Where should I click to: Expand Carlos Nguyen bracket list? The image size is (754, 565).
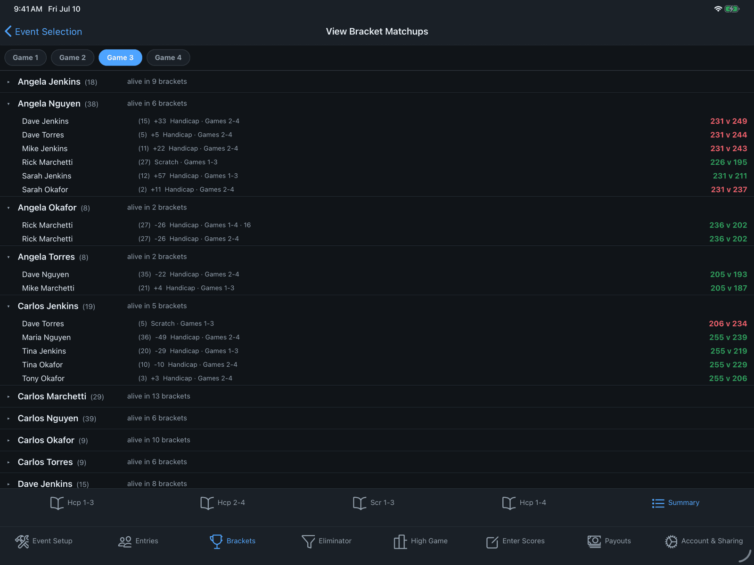[8, 419]
